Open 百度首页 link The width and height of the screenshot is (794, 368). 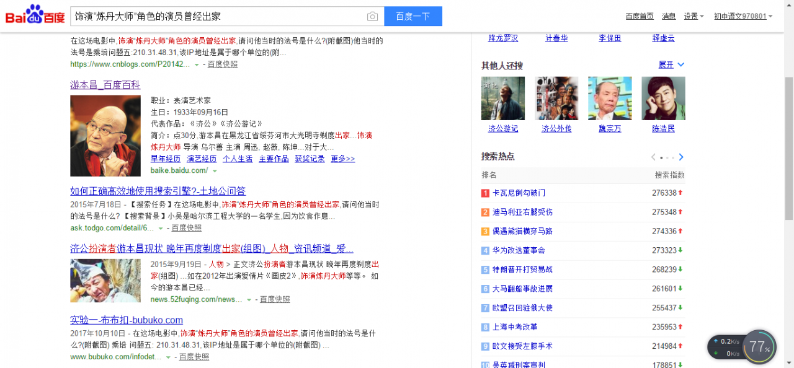[640, 17]
